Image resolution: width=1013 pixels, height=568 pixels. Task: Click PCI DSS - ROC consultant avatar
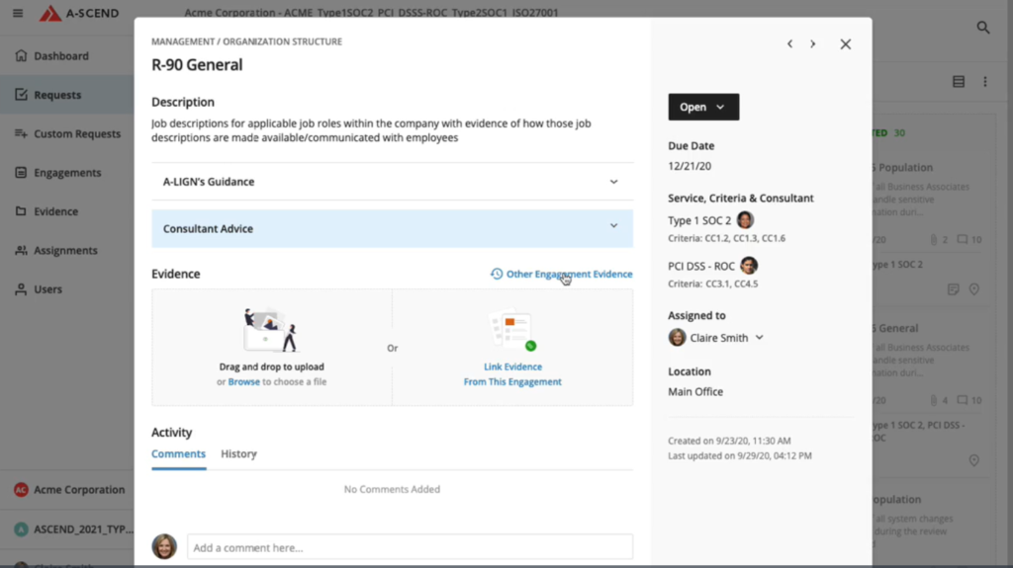point(749,266)
